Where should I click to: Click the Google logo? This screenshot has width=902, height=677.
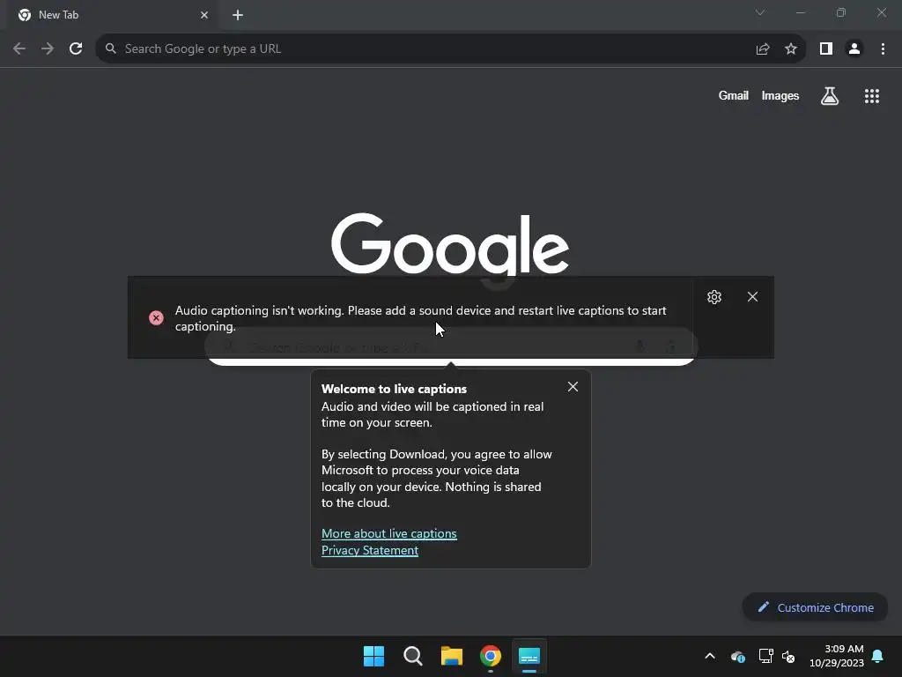tap(450, 245)
